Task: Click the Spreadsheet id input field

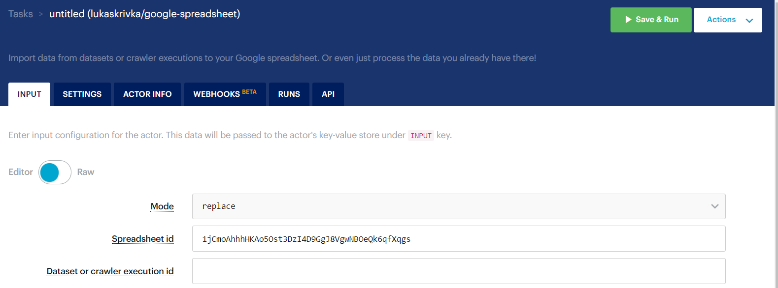Action: click(459, 239)
